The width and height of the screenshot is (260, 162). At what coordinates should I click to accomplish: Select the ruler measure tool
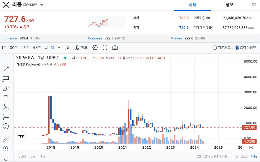[x=6, y=139]
